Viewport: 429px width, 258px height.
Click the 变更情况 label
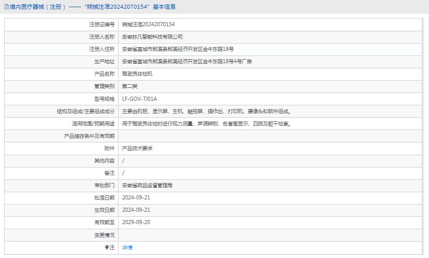pyautogui.click(x=105, y=235)
